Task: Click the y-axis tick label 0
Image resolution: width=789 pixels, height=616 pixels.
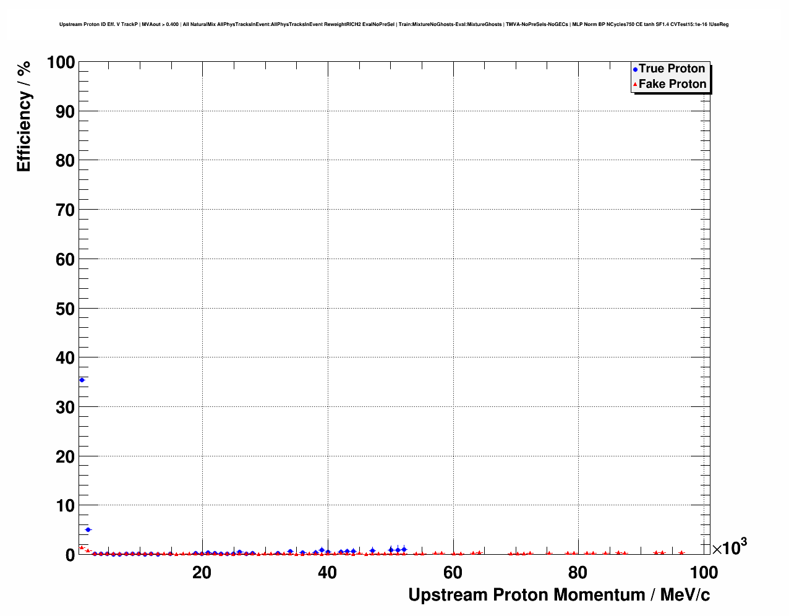Action: pyautogui.click(x=70, y=555)
